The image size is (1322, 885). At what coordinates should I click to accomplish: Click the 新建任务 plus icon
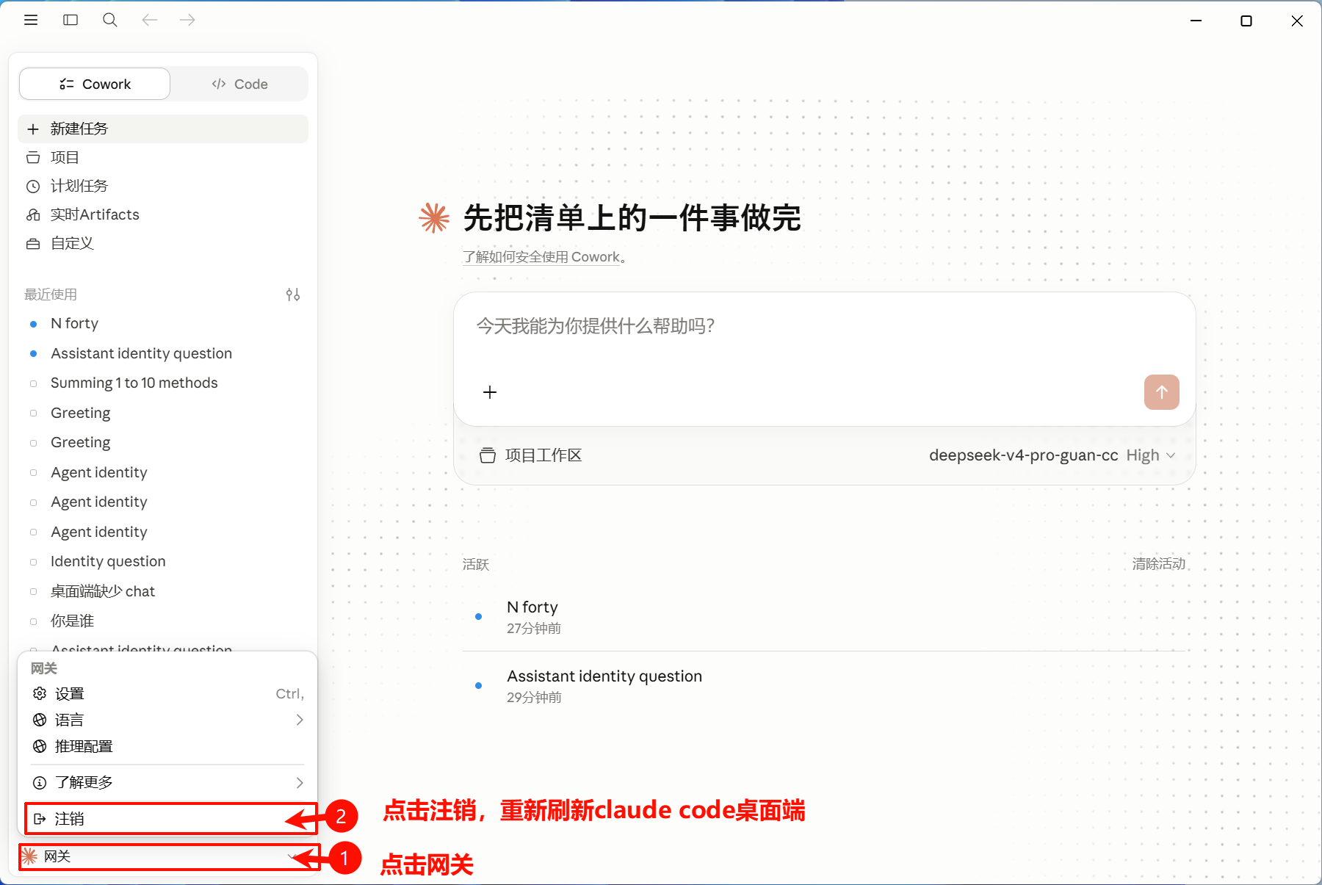[33, 129]
